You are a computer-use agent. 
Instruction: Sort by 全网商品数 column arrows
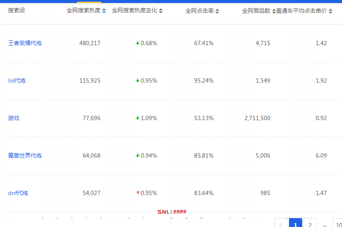click(x=274, y=11)
